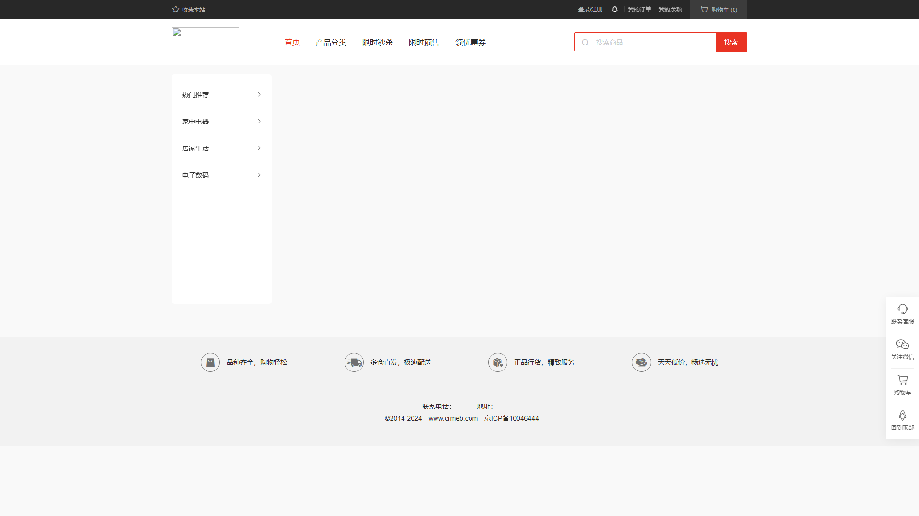Expand the 热门推荐 category arrow
The height and width of the screenshot is (516, 919).
(259, 94)
